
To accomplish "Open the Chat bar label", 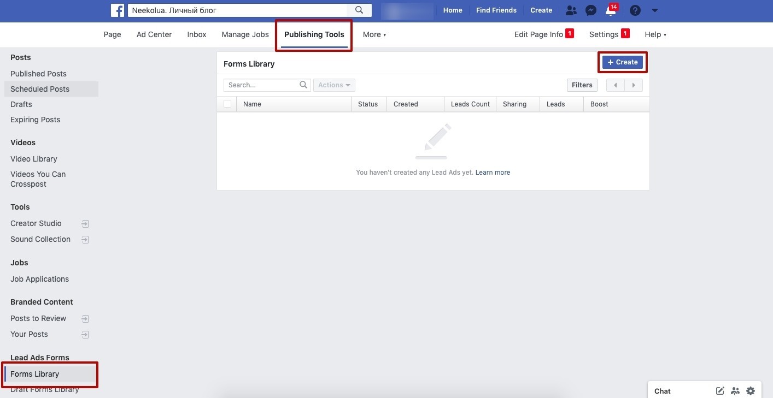I will [x=663, y=391].
